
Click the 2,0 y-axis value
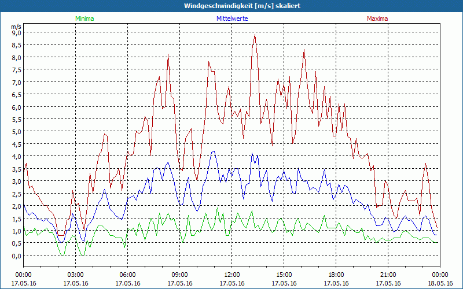(17, 206)
